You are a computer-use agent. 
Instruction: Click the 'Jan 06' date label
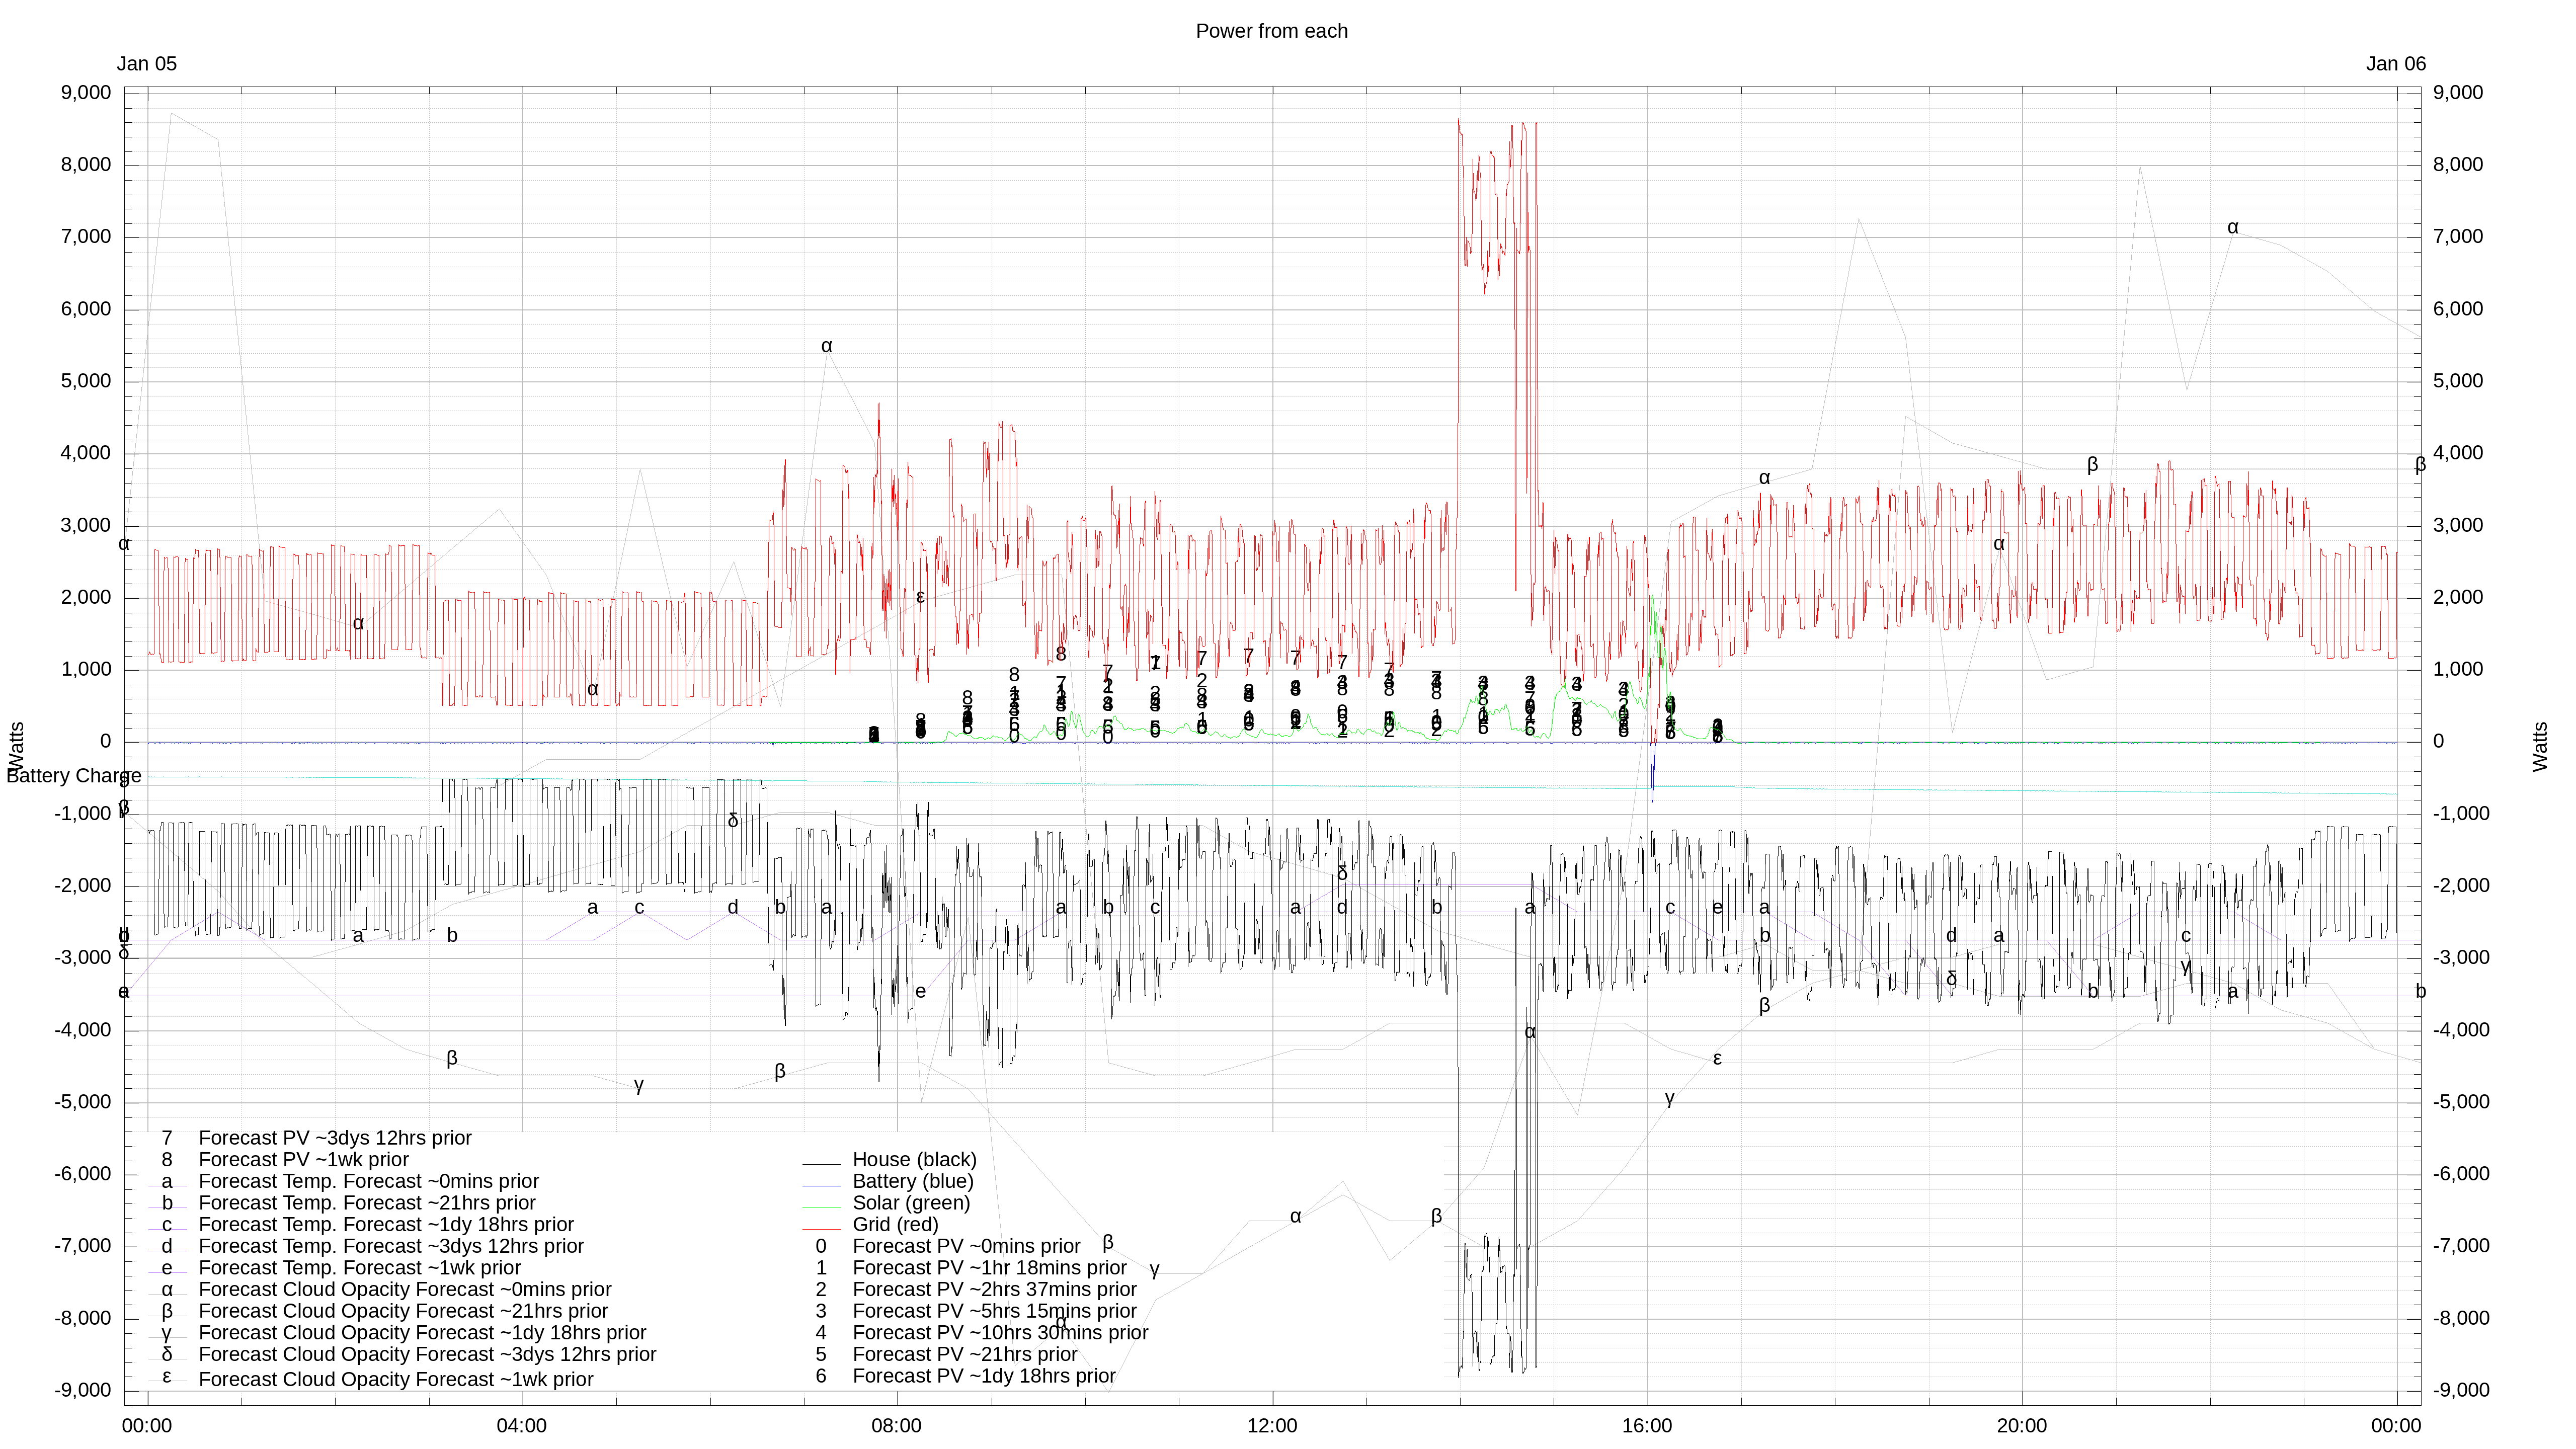coord(2395,64)
